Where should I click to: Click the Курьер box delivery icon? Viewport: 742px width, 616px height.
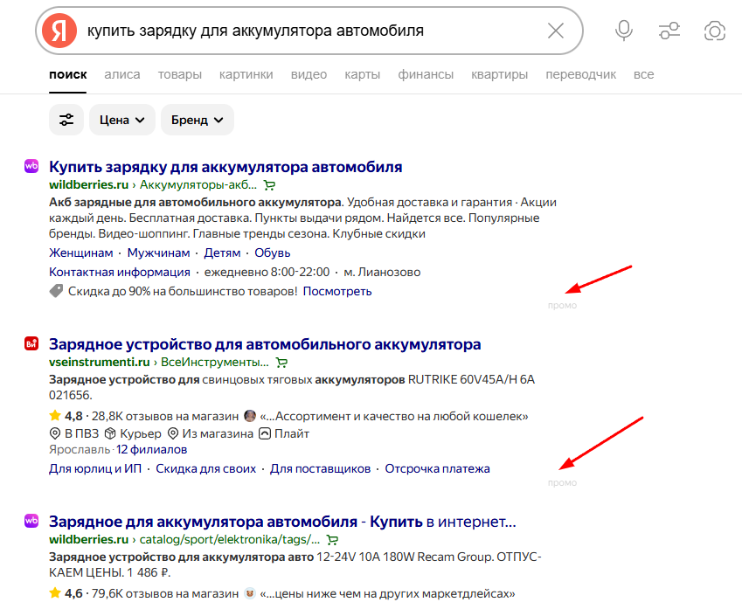click(110, 433)
